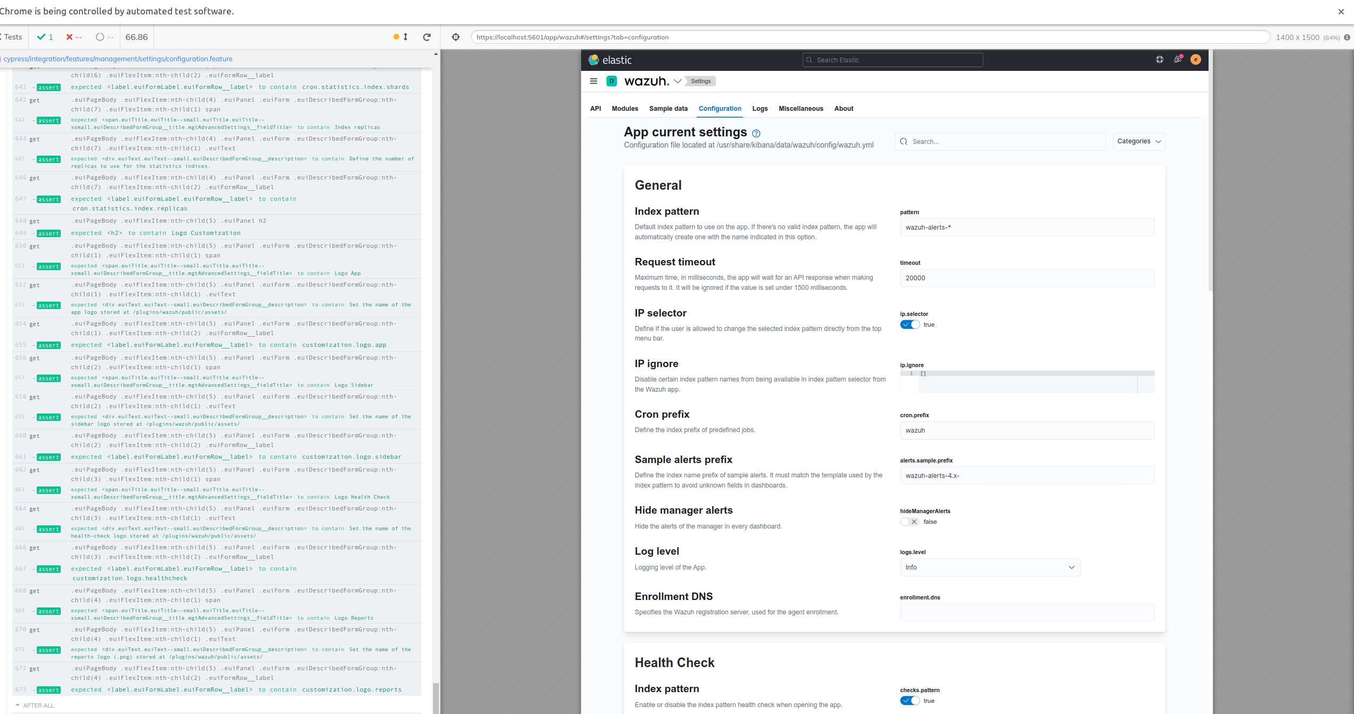Click the Tests button in the Cypress runner
Viewport: 1354px width, 714px height.
click(x=12, y=37)
